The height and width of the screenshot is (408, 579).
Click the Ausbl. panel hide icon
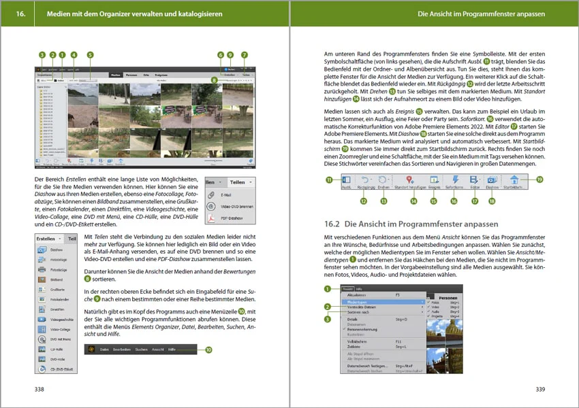coord(346,180)
